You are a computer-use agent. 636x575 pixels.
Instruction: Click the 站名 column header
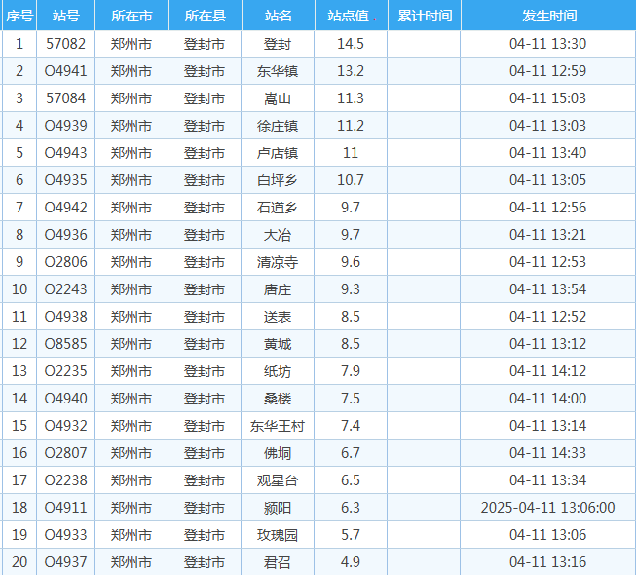pyautogui.click(x=278, y=17)
